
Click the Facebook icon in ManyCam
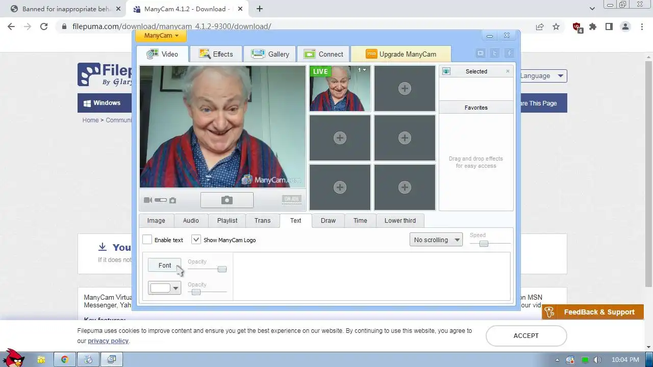pos(509,54)
